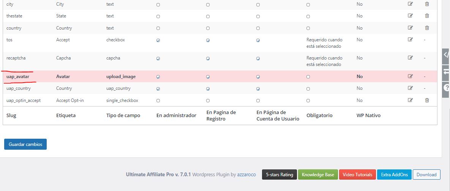This screenshot has height=191, width=450.
Task: Enable city on the admin column
Action: (158, 5)
